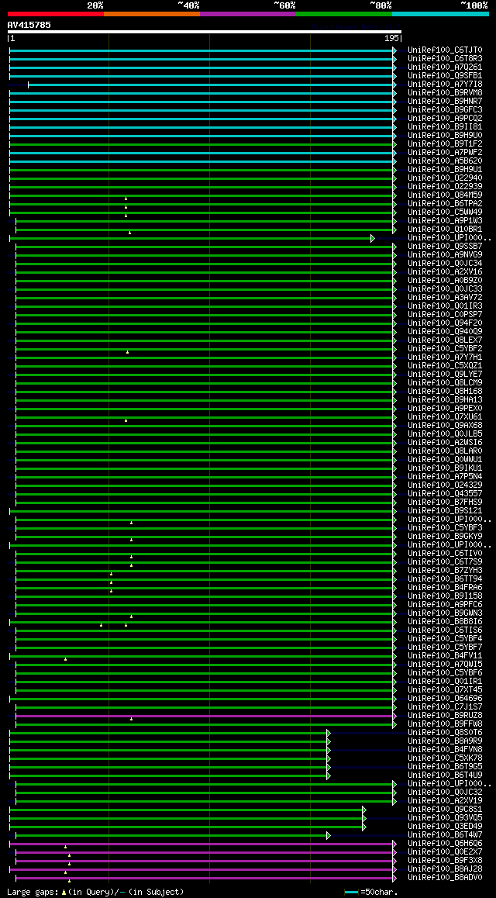This screenshot has height=898, width=496.
Task: Select the UniRef100_A9P1W3 label
Action: click(445, 220)
